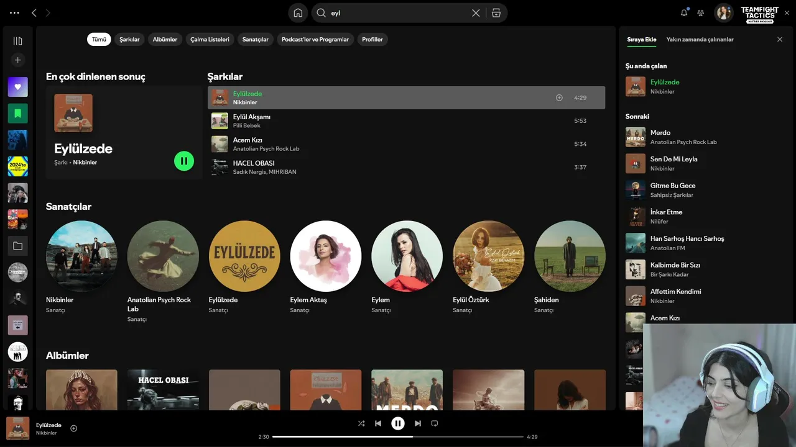Image resolution: width=796 pixels, height=447 pixels.
Task: Select the Şarkılar filter chip
Action: click(129, 39)
